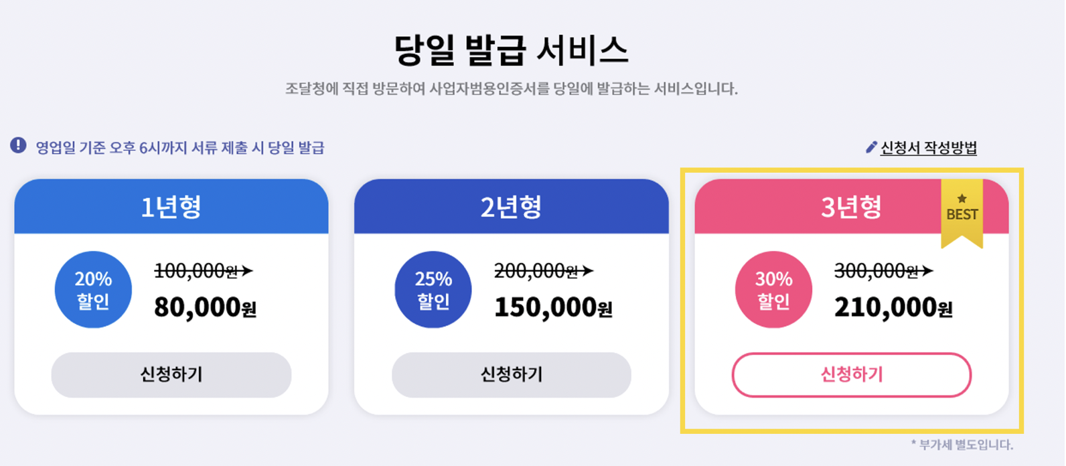Click the pen icon beside 신청서 작성방법
The width and height of the screenshot is (1066, 466).
click(870, 147)
